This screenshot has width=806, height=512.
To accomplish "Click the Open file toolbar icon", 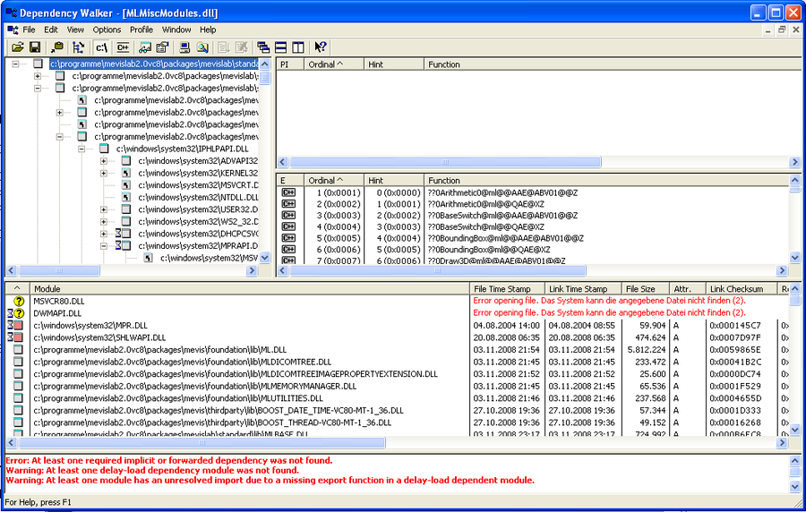I will 17,47.
